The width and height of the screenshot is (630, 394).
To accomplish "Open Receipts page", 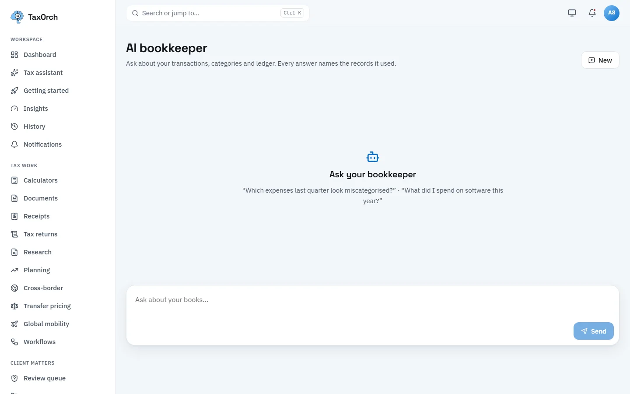I will point(57,216).
